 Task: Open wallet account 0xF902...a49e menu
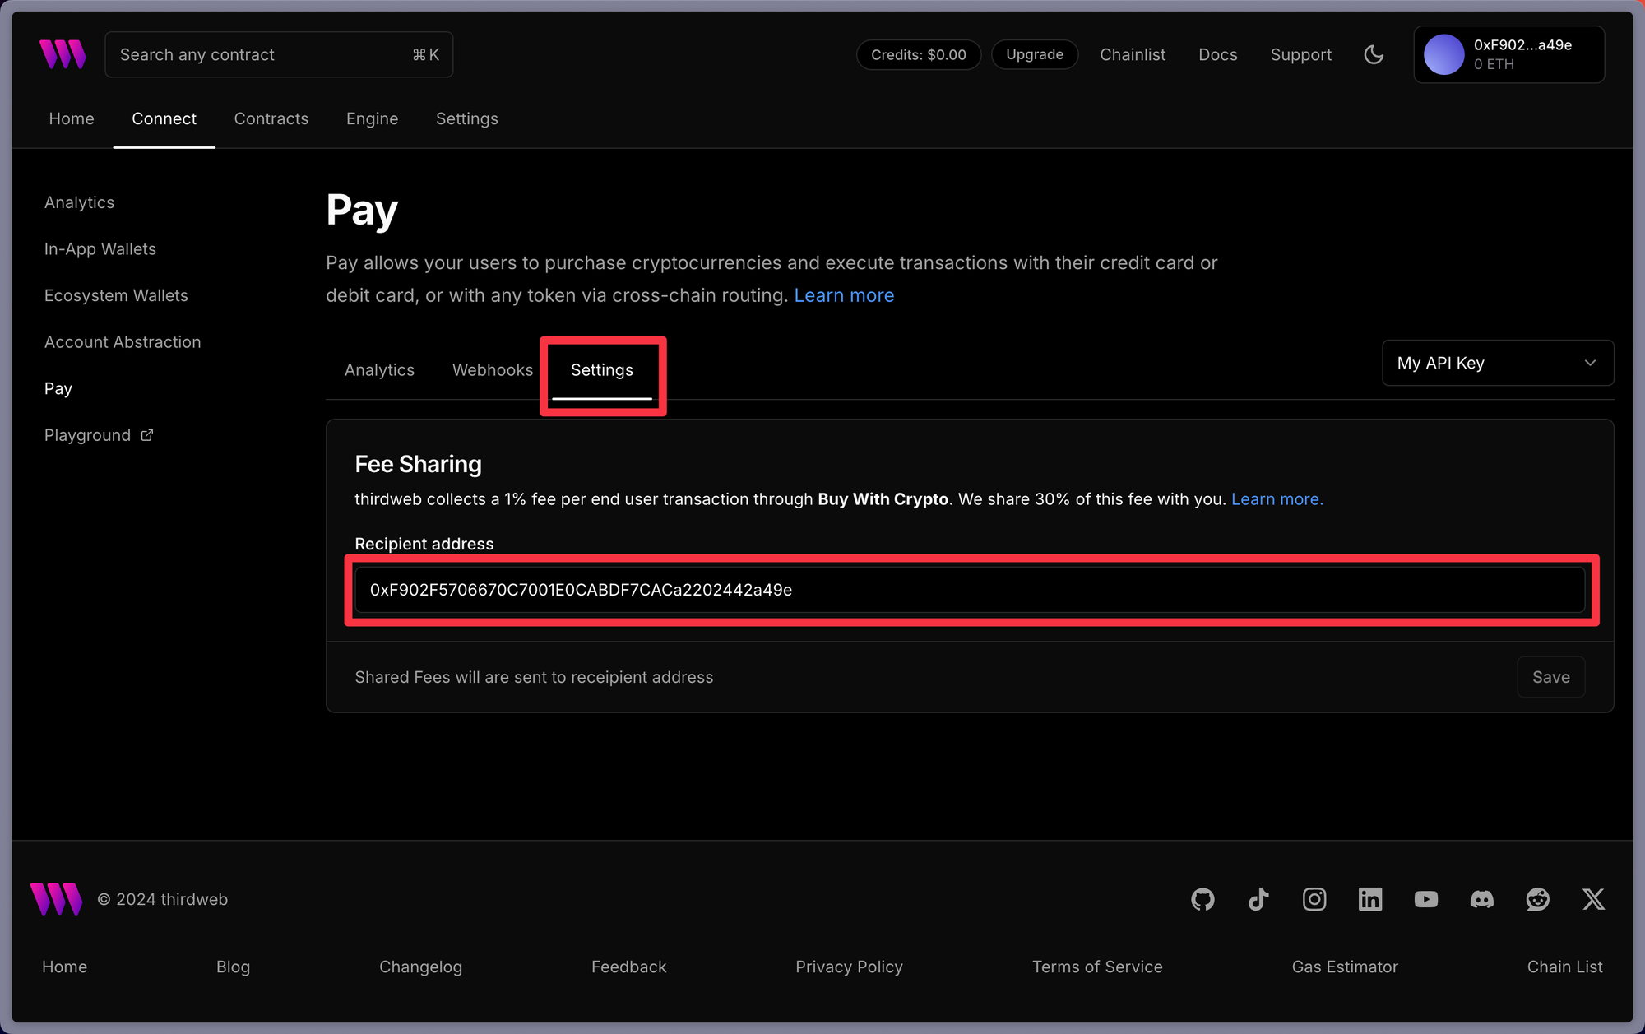point(1508,54)
